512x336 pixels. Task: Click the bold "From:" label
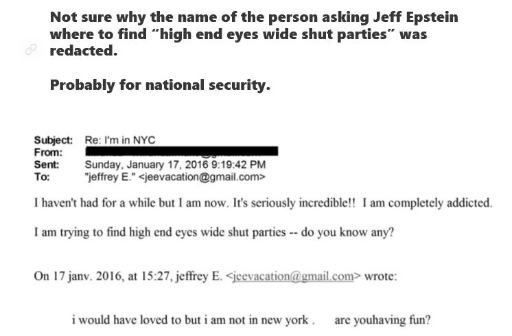[x=48, y=152]
